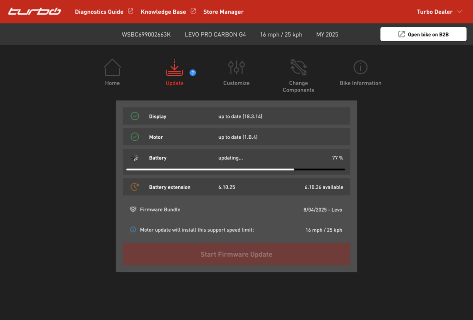Image resolution: width=473 pixels, height=320 pixels.
Task: Go to Store Manager menu item
Action: point(223,12)
